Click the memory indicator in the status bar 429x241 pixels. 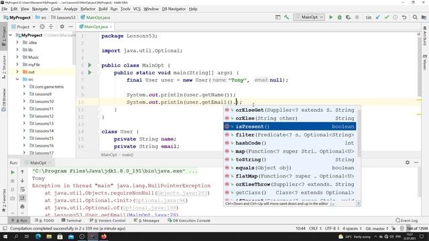click(417, 228)
